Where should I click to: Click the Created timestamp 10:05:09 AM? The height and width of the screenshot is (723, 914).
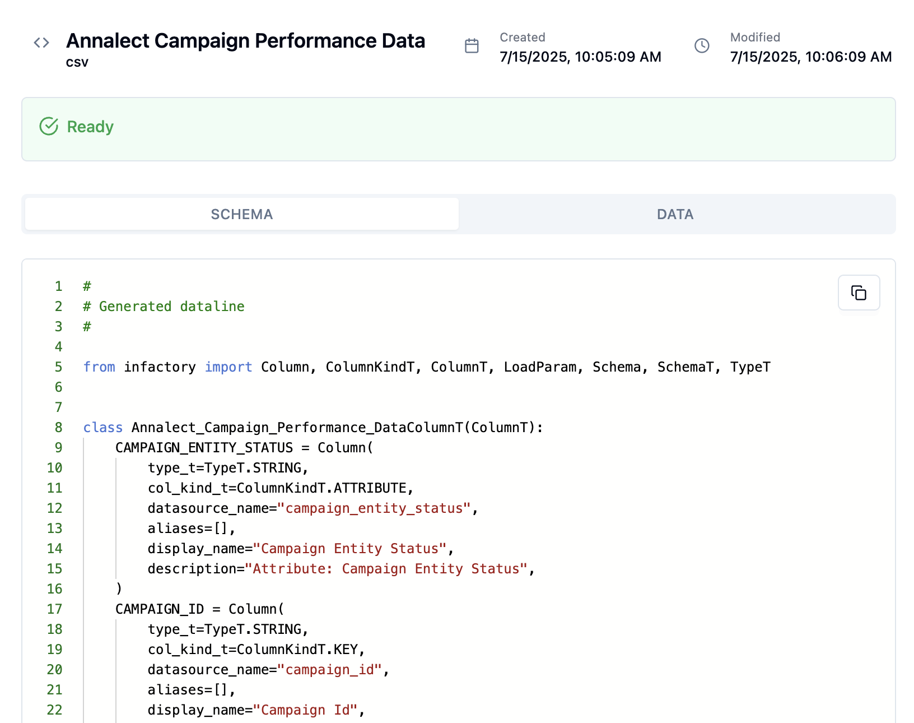pyautogui.click(x=581, y=57)
